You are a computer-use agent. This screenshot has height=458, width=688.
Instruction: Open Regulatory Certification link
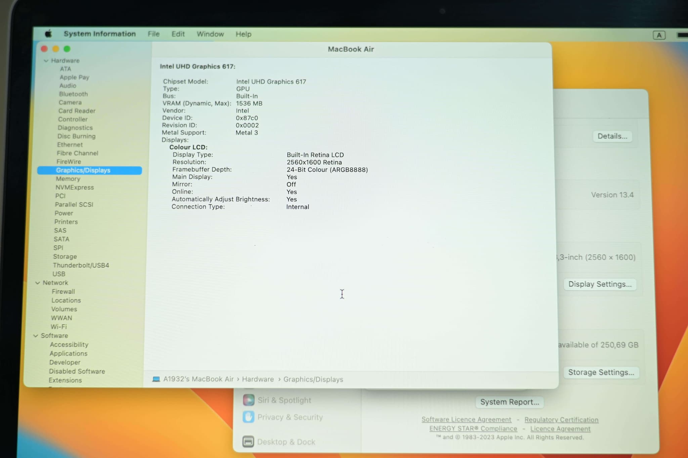561,420
